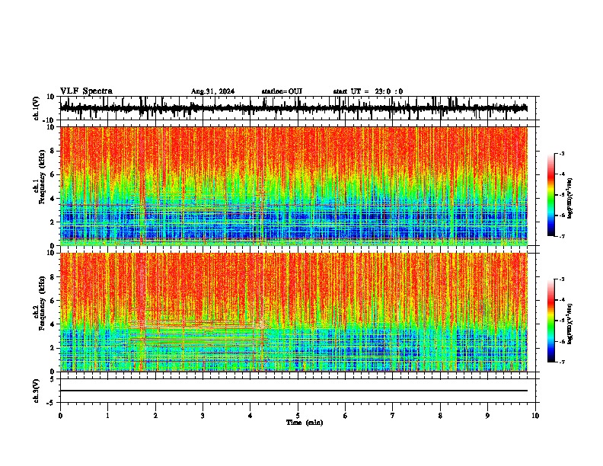The height and width of the screenshot is (466, 603).
Task: Click the "ch.3(V)" axis label
Action: point(37,391)
